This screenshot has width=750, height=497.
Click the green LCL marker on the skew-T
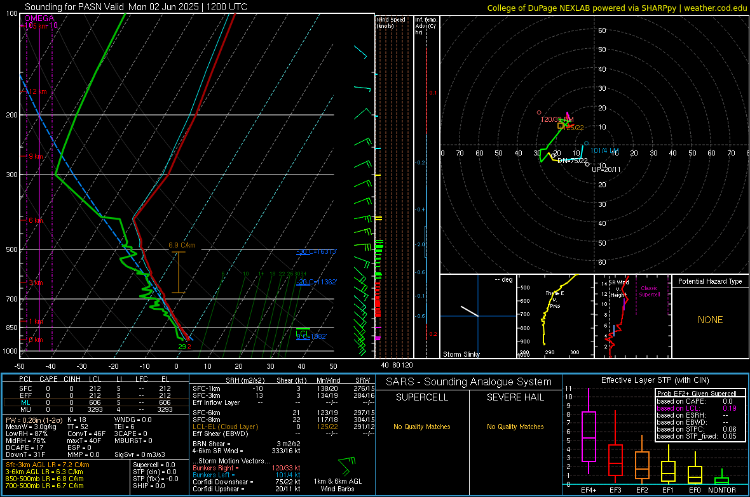click(x=303, y=333)
